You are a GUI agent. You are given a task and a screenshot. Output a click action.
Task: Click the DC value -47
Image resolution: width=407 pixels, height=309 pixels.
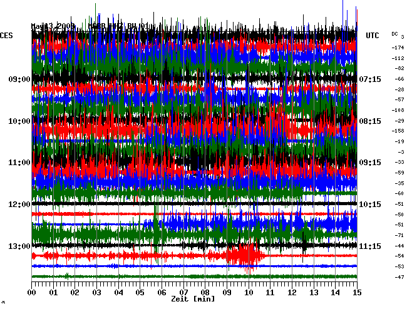[x=399, y=277]
